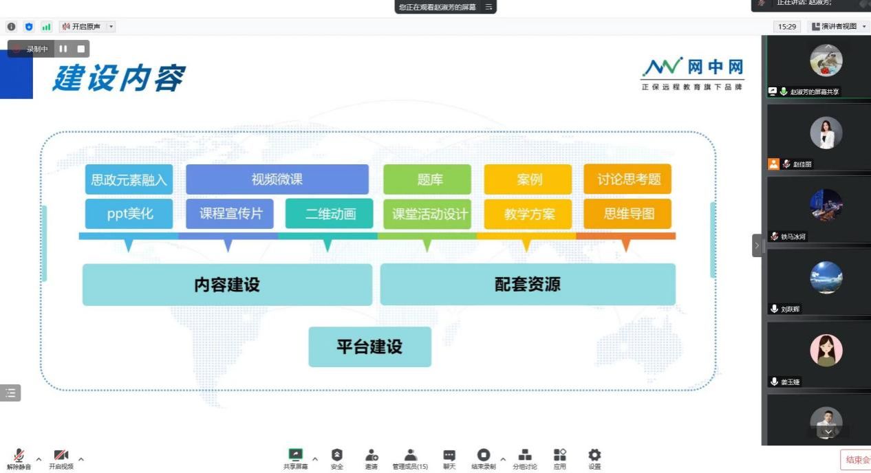Click the 邀请 invite icon

372,455
